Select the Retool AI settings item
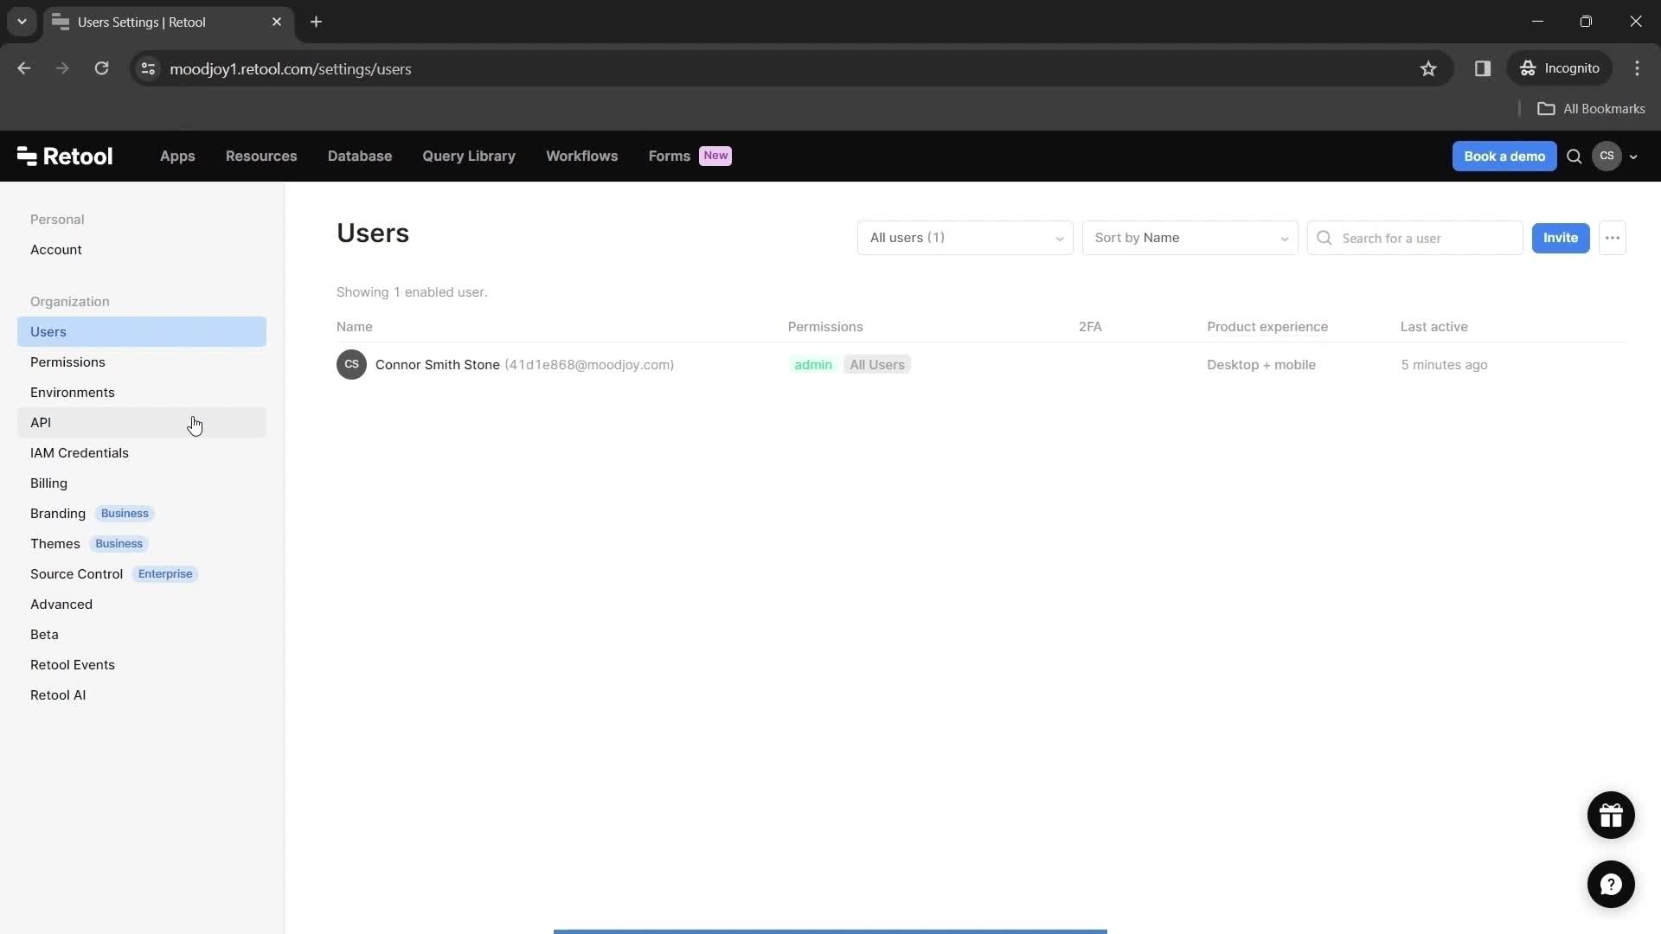The height and width of the screenshot is (934, 1661). coord(57,694)
